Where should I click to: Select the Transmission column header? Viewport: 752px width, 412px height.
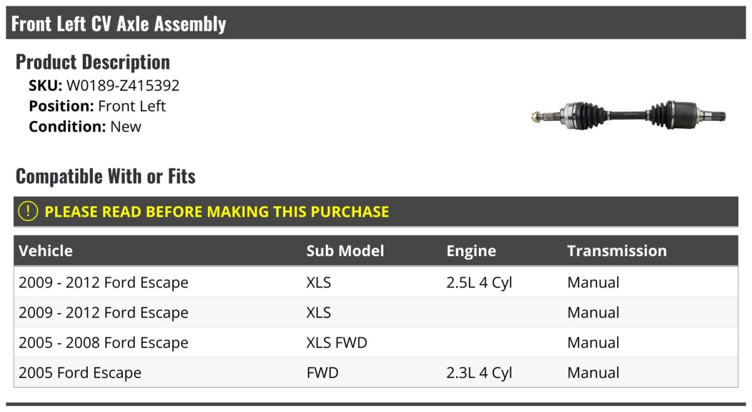[x=617, y=251]
